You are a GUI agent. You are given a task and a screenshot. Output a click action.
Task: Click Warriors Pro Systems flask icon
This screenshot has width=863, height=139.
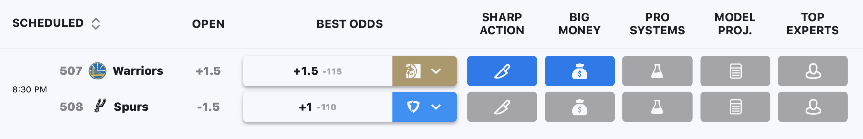point(657,71)
